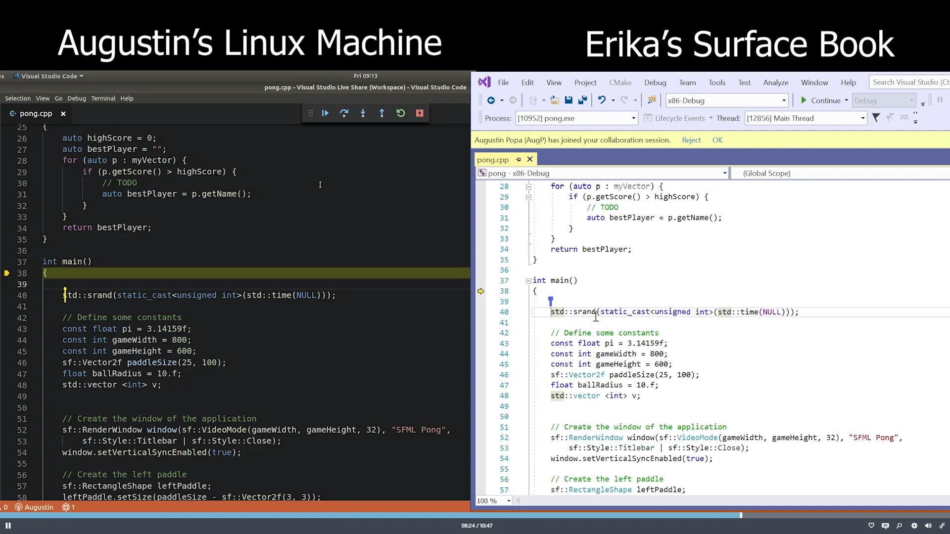
Task: Open the Main Thread dropdown
Action: pos(862,118)
